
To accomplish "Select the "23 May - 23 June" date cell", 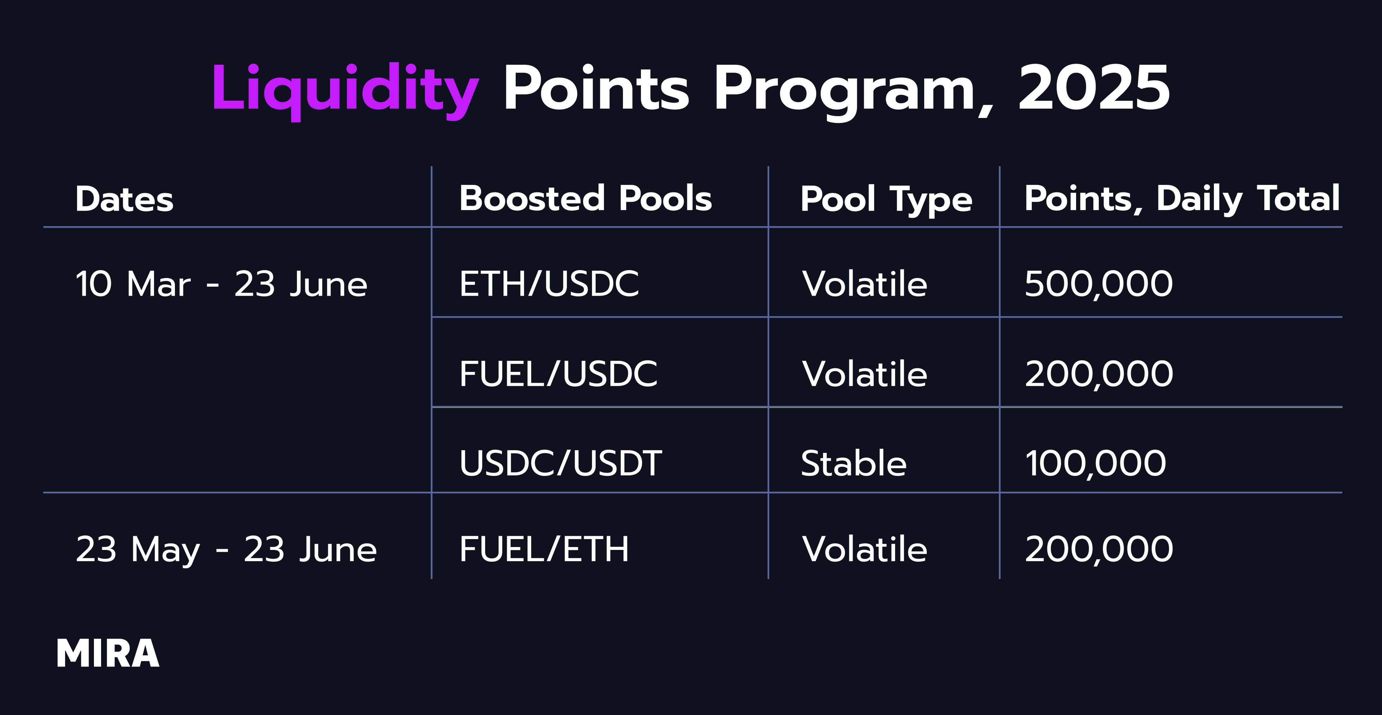I will [226, 550].
